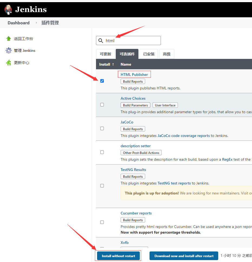Uncheck the HTML Publisher install checkbox
Viewport: 252px width, 262px height.
[102, 81]
